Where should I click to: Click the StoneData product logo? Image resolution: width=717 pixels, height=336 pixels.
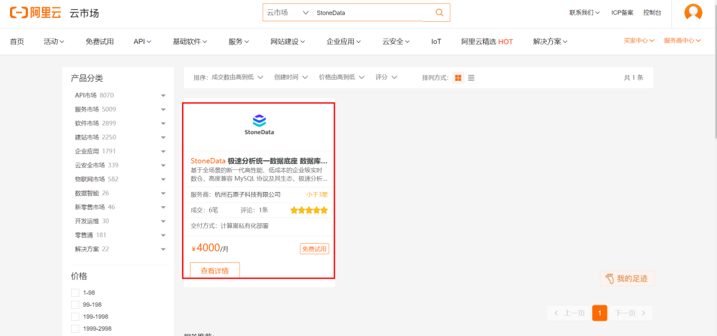tap(260, 126)
